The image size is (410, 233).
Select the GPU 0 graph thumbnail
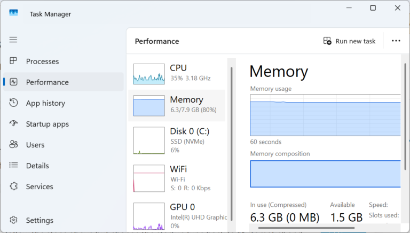(149, 216)
